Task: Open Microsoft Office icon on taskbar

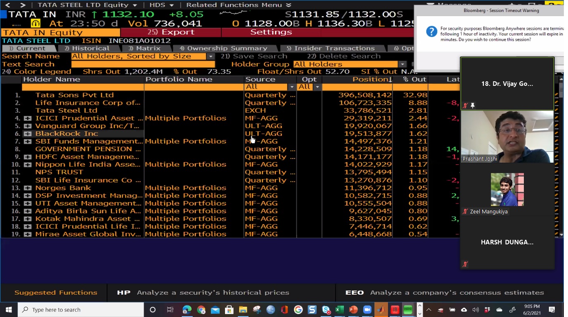Action: 284,310
